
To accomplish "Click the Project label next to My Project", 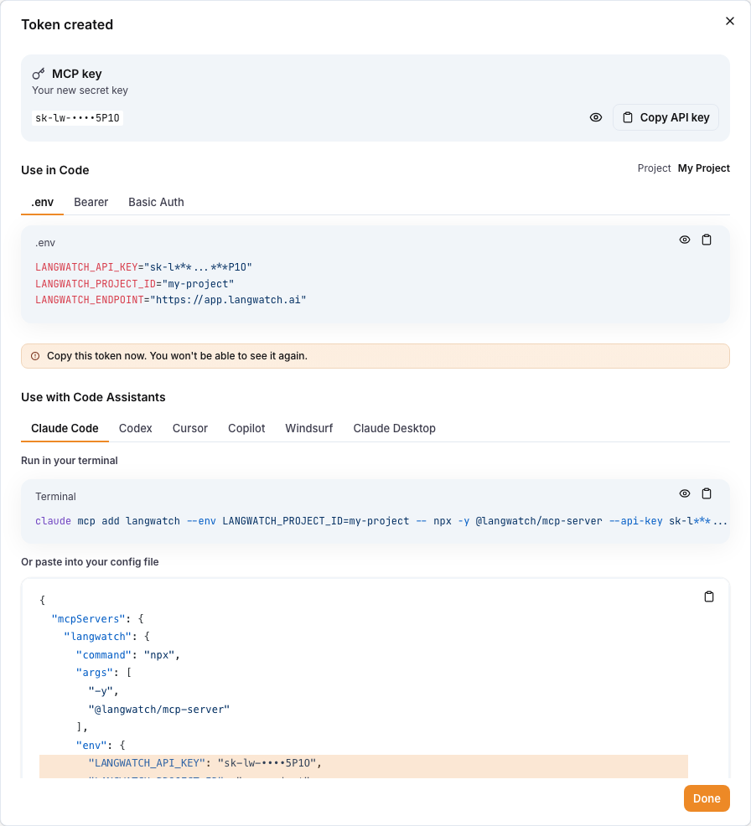I will 654,168.
